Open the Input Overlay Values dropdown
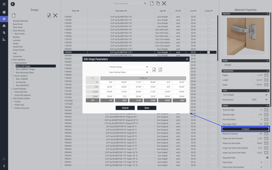The image size is (272, 170). (129, 72)
